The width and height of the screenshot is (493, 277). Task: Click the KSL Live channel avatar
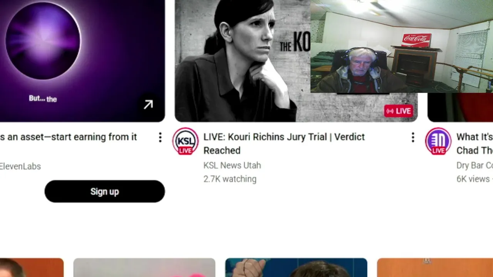pyautogui.click(x=185, y=141)
